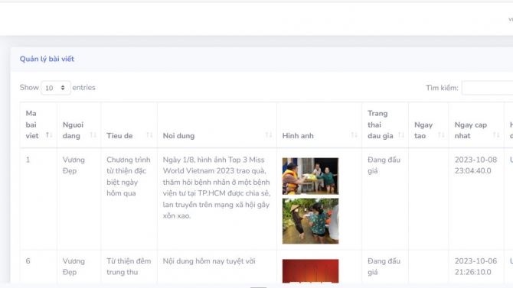Select Nguoi dang header text
Viewport: 513px width, 288px height.
[73, 131]
